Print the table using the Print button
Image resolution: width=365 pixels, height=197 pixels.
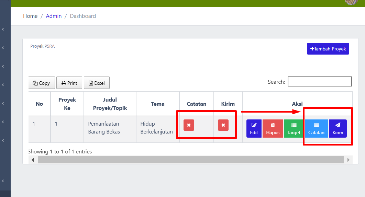point(69,83)
